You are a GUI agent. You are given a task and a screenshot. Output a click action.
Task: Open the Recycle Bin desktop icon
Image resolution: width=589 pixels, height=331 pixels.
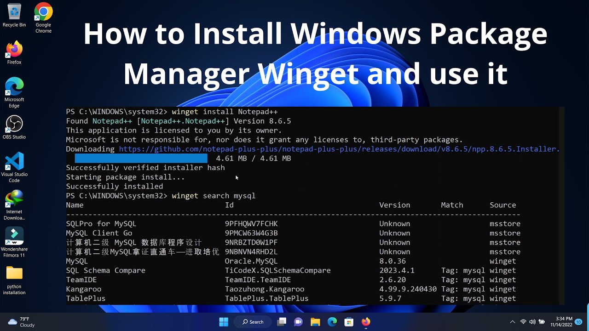14,15
